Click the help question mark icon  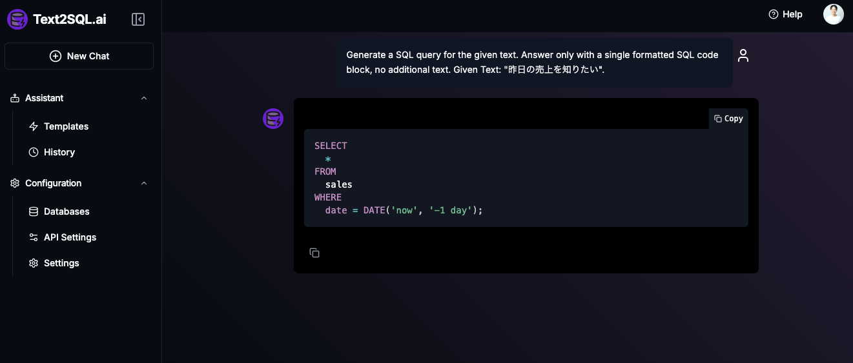[x=774, y=14]
